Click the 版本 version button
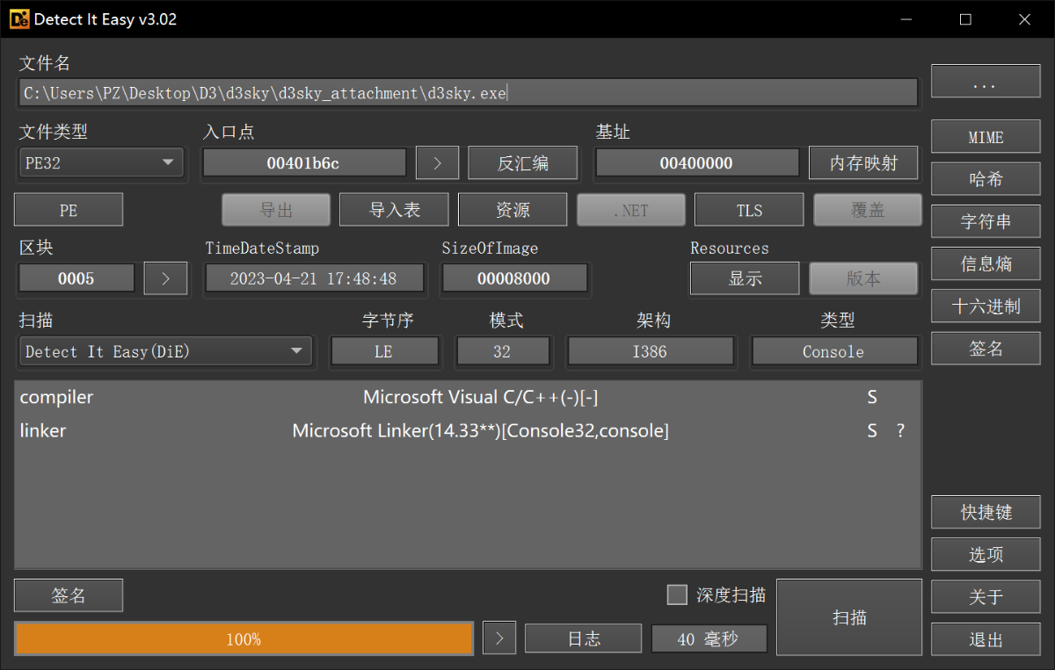 tap(863, 278)
